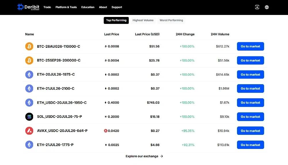Switch to the Worst Performing tab
288x165 pixels.
[171, 20]
